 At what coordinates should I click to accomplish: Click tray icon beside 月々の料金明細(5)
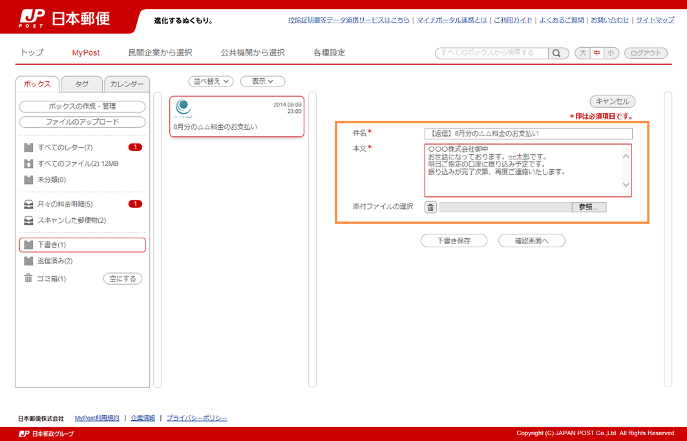click(28, 204)
